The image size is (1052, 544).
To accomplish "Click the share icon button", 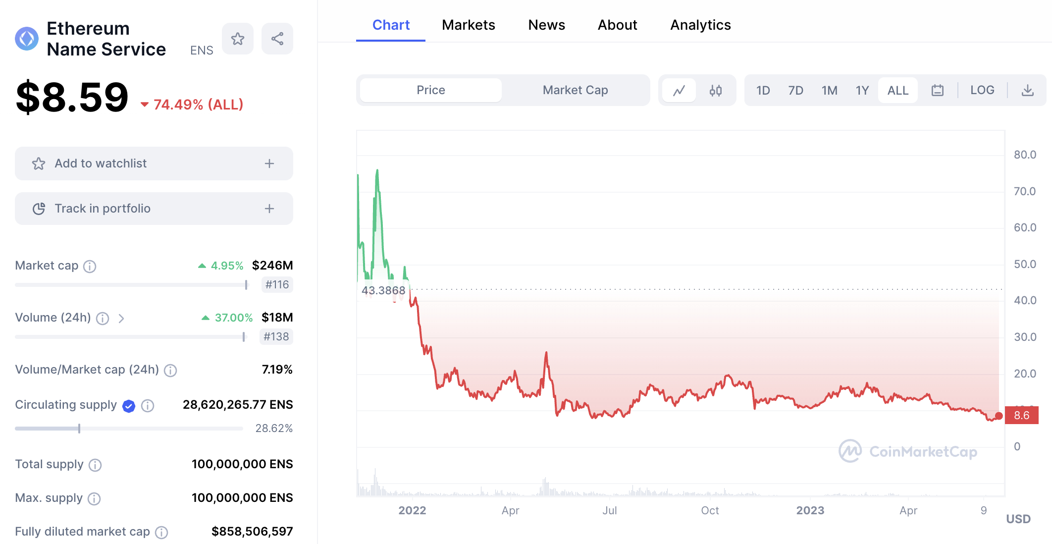I will tap(277, 39).
